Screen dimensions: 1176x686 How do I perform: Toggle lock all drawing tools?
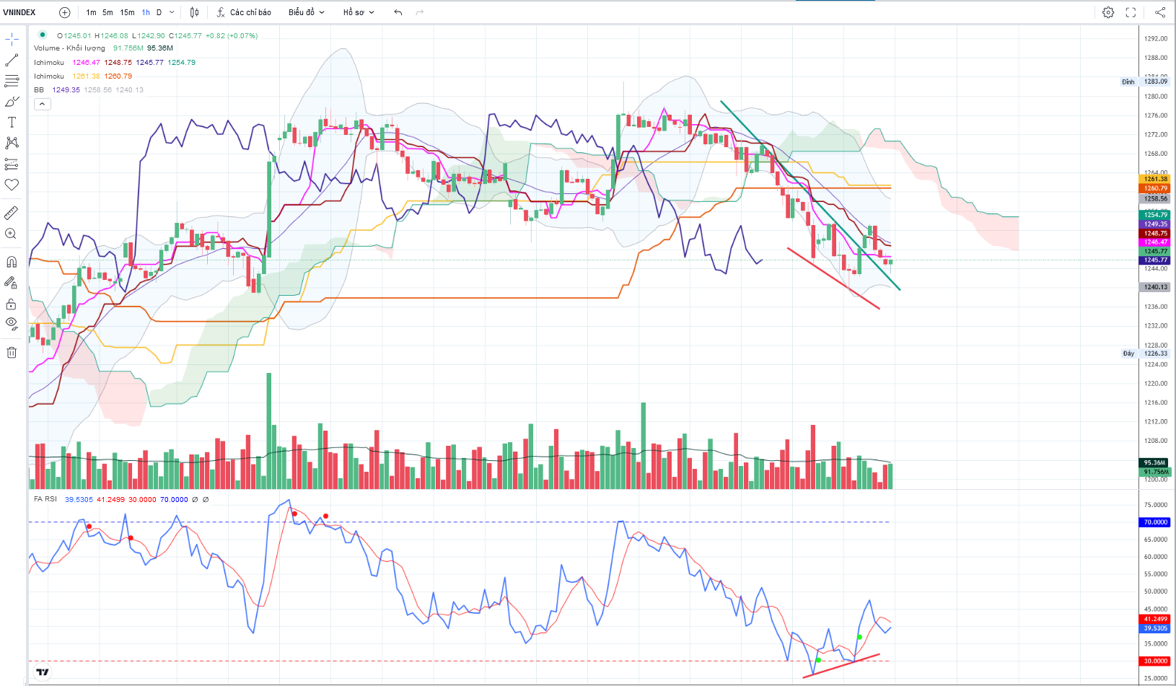click(x=12, y=304)
